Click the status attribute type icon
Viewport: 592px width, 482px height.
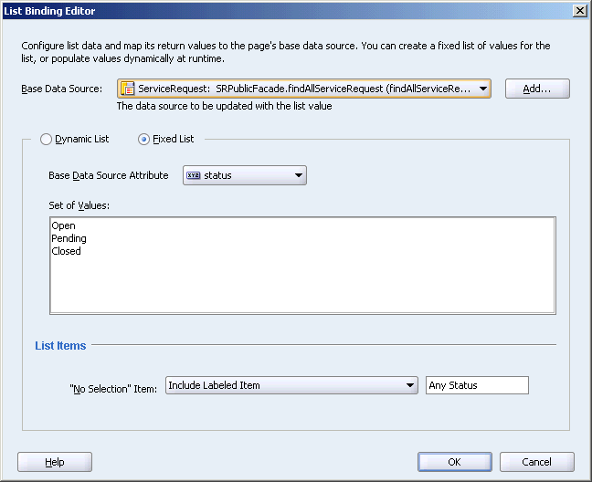194,175
